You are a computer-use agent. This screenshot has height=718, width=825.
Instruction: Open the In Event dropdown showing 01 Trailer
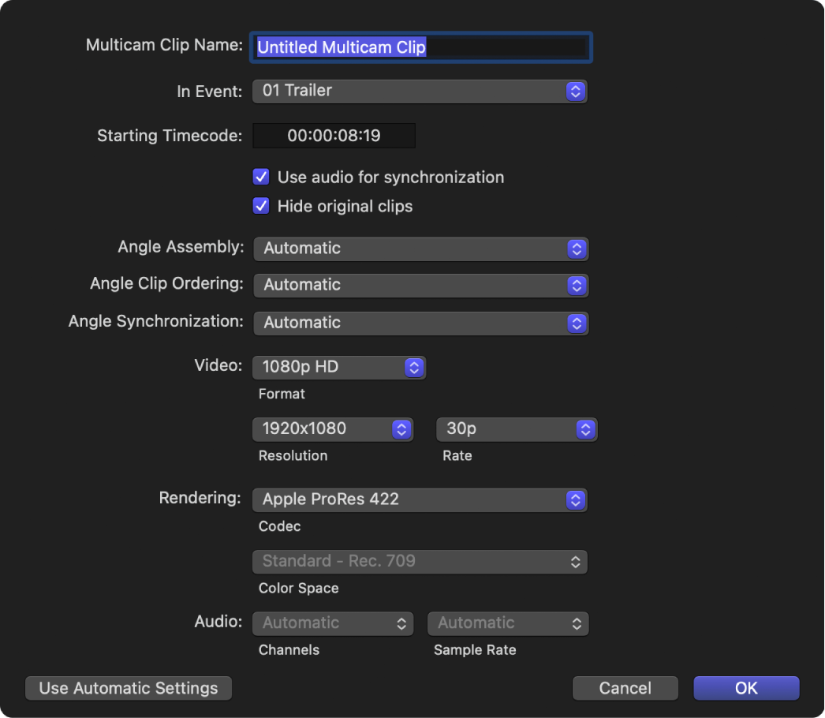coord(420,91)
